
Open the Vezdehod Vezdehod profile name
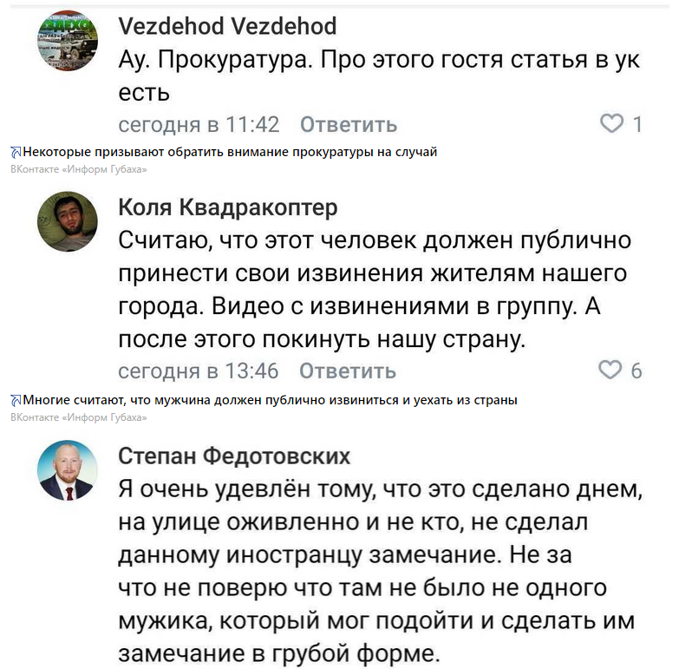227,27
